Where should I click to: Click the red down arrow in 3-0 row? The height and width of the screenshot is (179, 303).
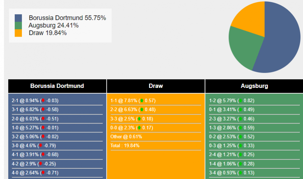pos(41,145)
